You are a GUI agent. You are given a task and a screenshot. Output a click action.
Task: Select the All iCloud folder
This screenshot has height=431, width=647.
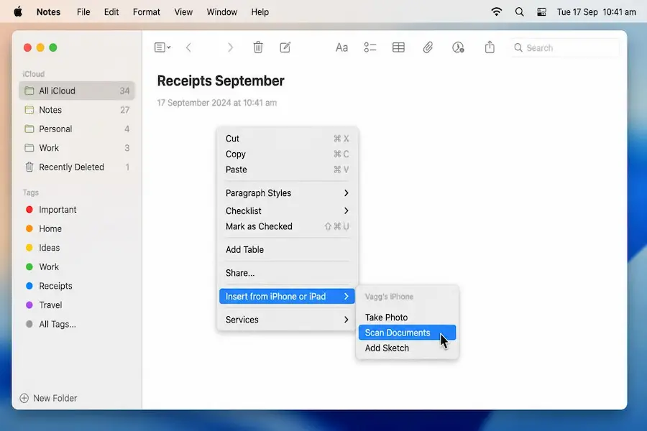pyautogui.click(x=77, y=91)
